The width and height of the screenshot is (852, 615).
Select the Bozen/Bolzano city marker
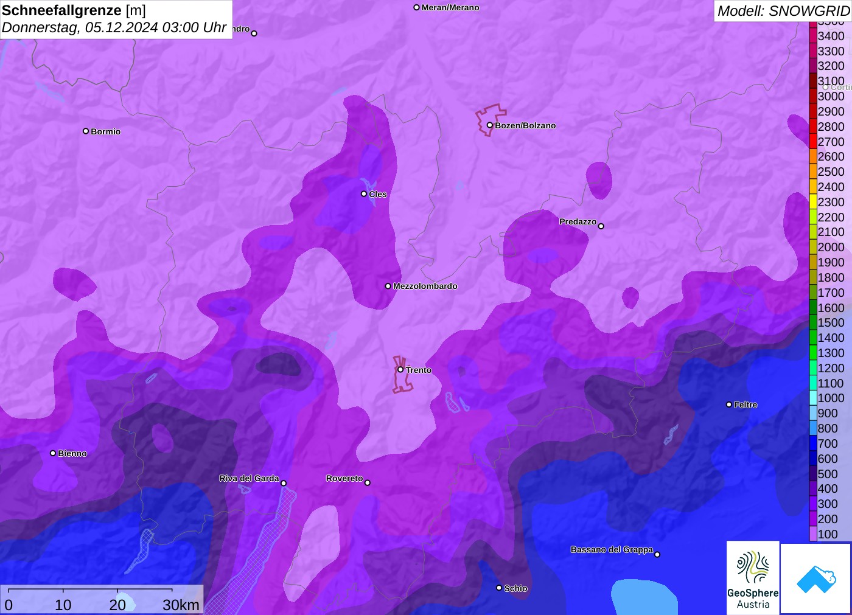(490, 125)
